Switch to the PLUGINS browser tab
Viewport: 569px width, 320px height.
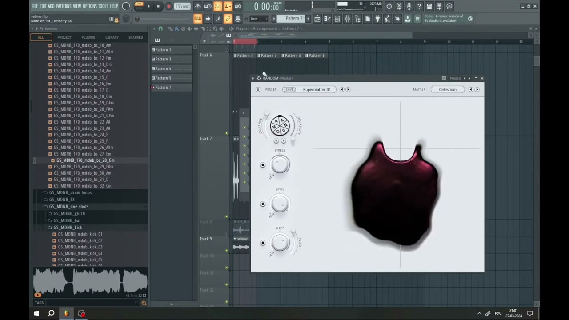click(x=88, y=37)
